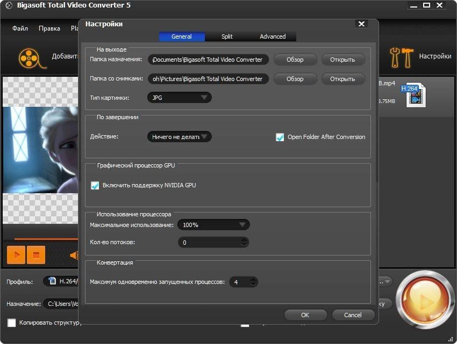Click the profile H.264 file icon
The height and width of the screenshot is (344, 457).
coord(53,281)
